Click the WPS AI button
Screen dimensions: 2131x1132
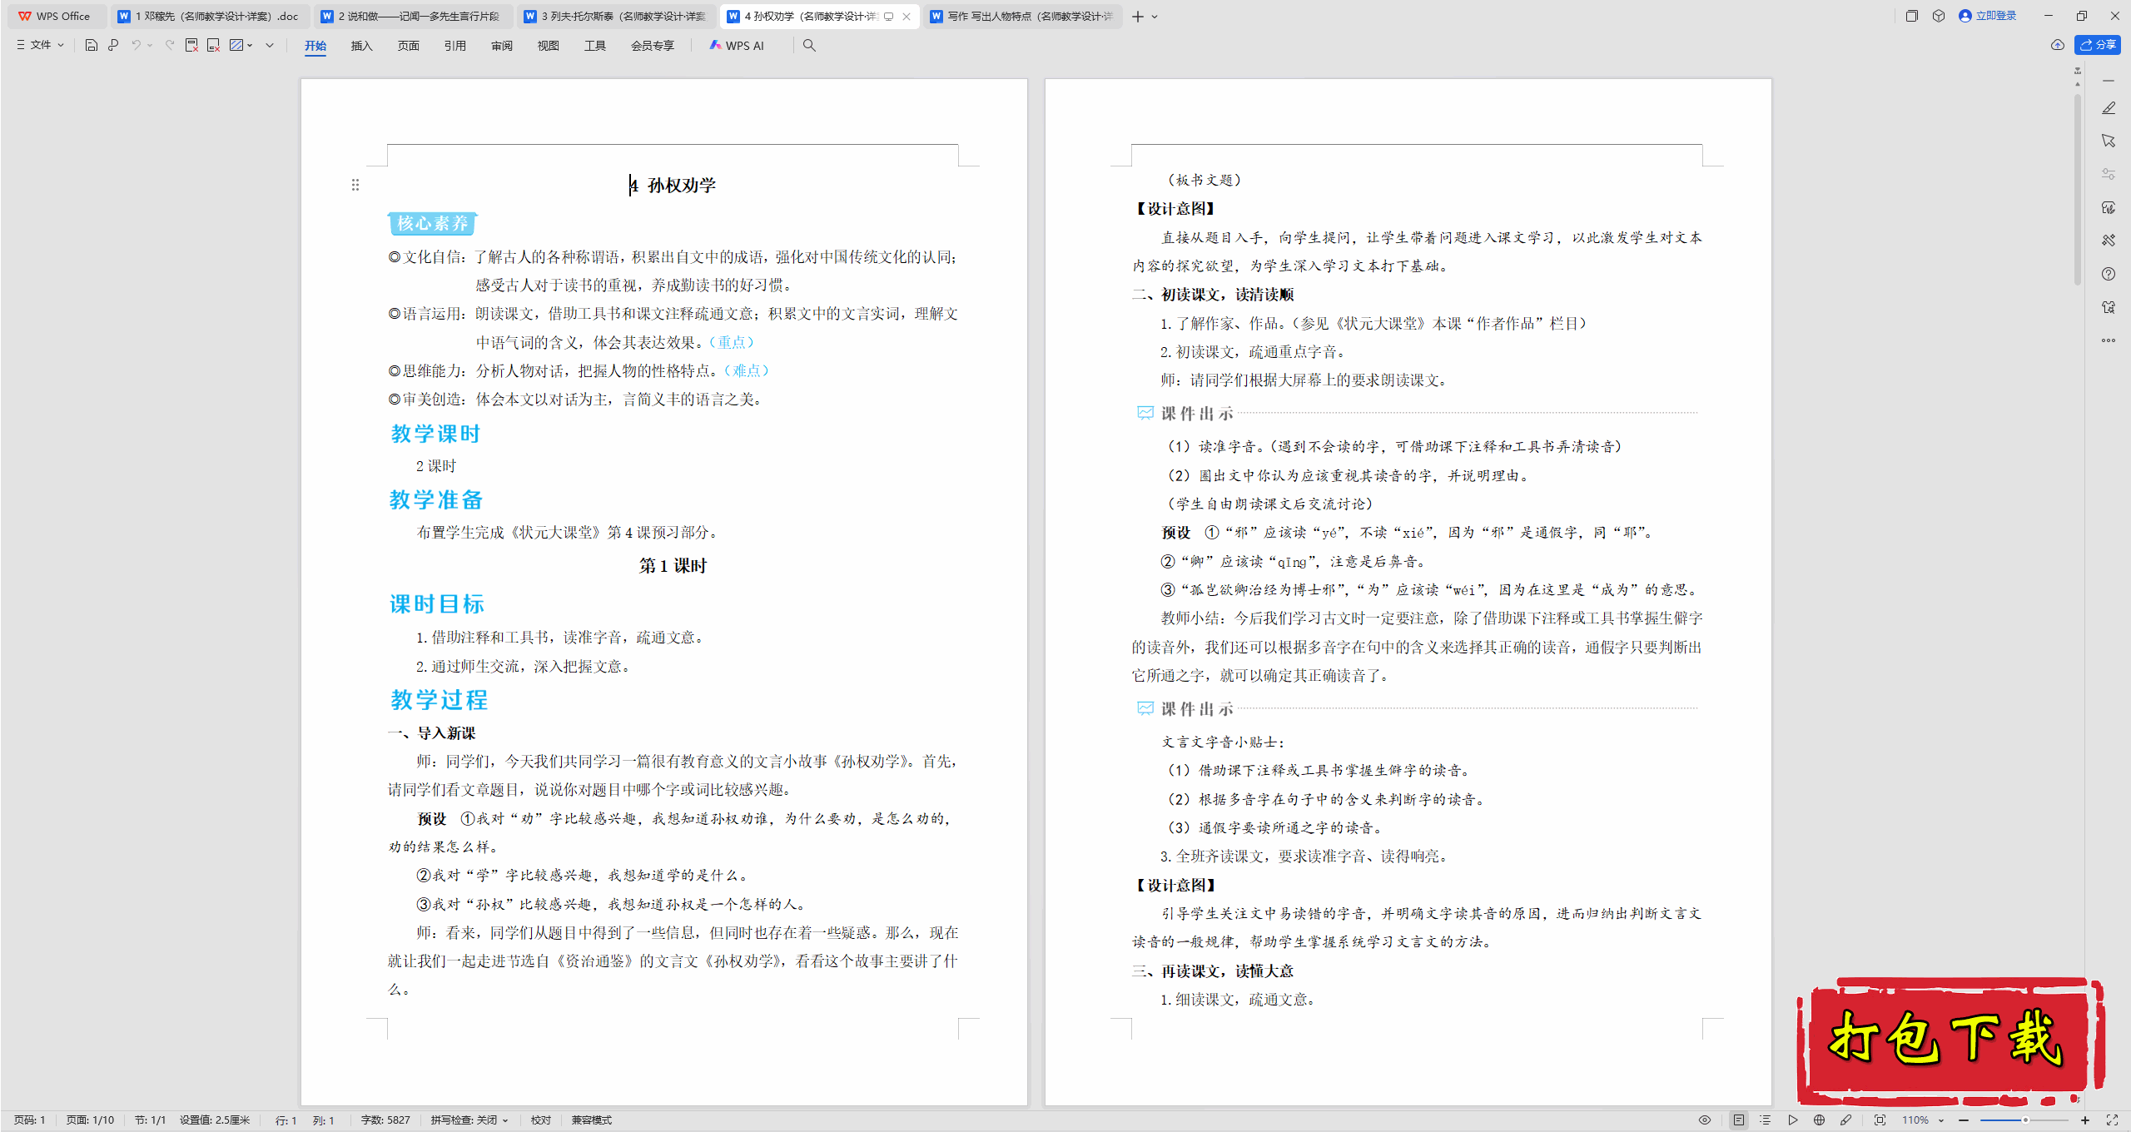click(737, 46)
